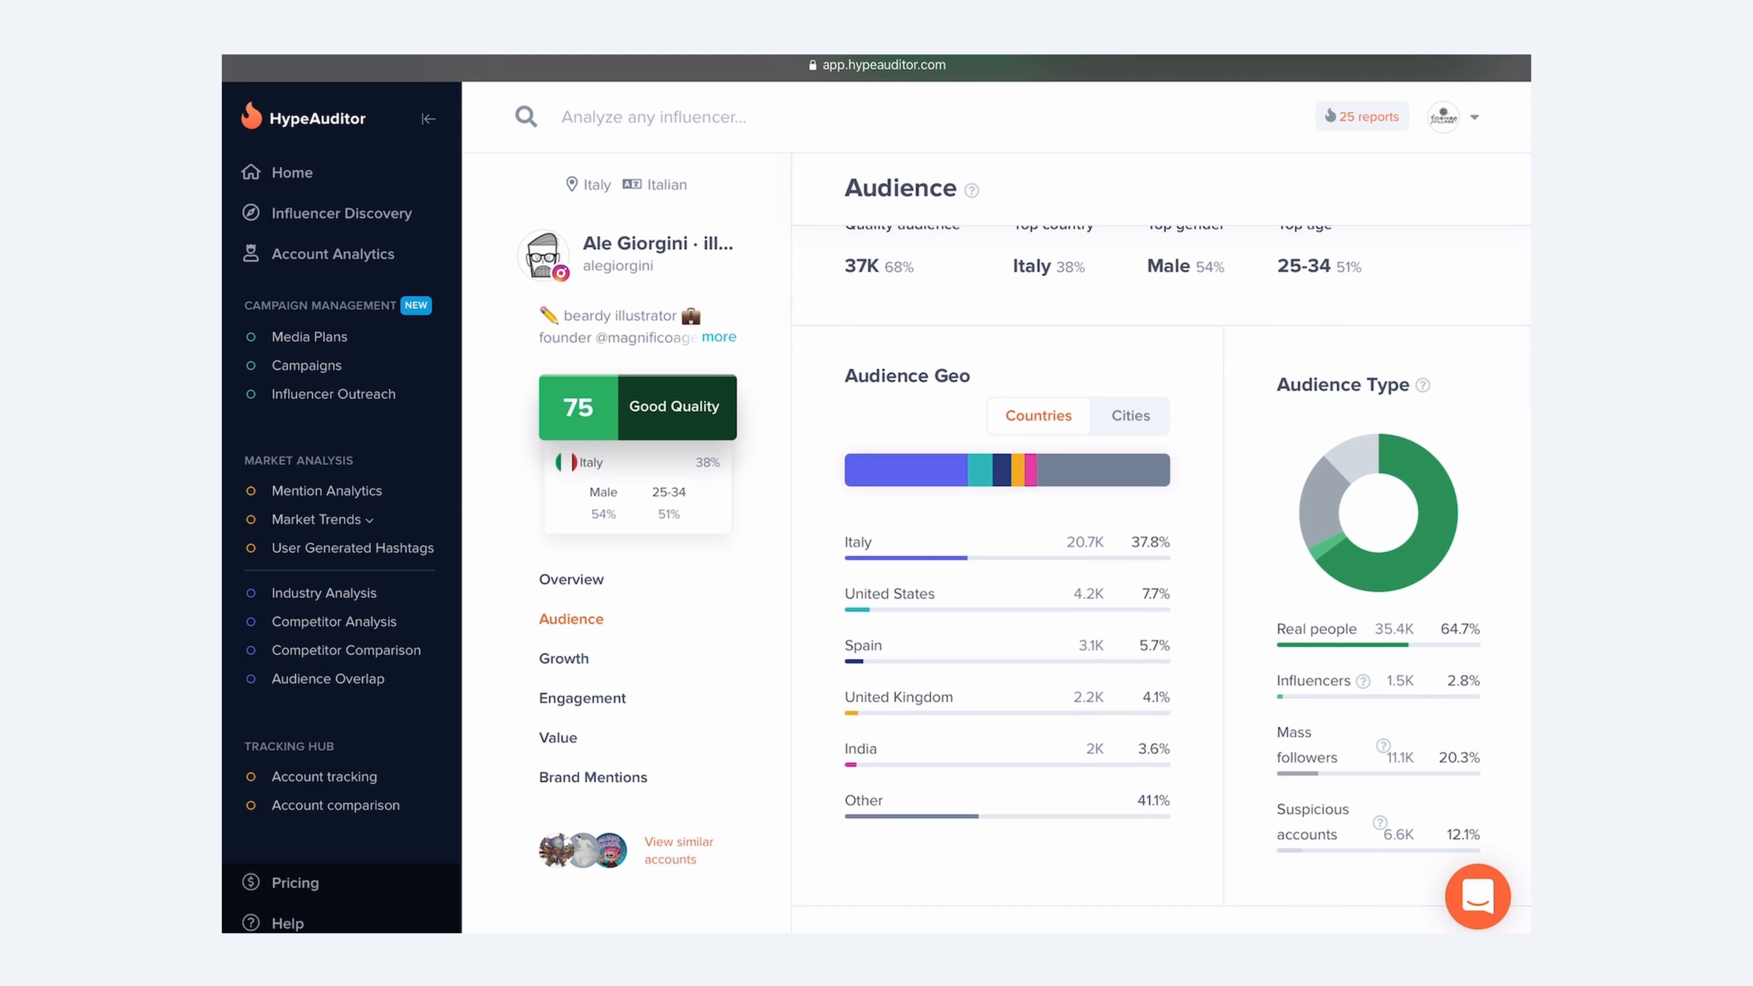Go to the Engagement section
Viewport: 1753px width, 986px height.
(x=582, y=698)
